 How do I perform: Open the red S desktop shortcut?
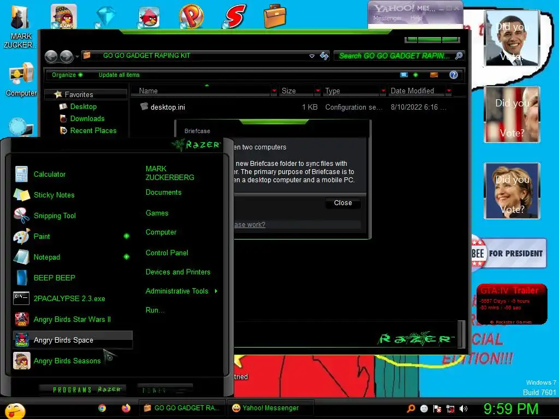(234, 16)
